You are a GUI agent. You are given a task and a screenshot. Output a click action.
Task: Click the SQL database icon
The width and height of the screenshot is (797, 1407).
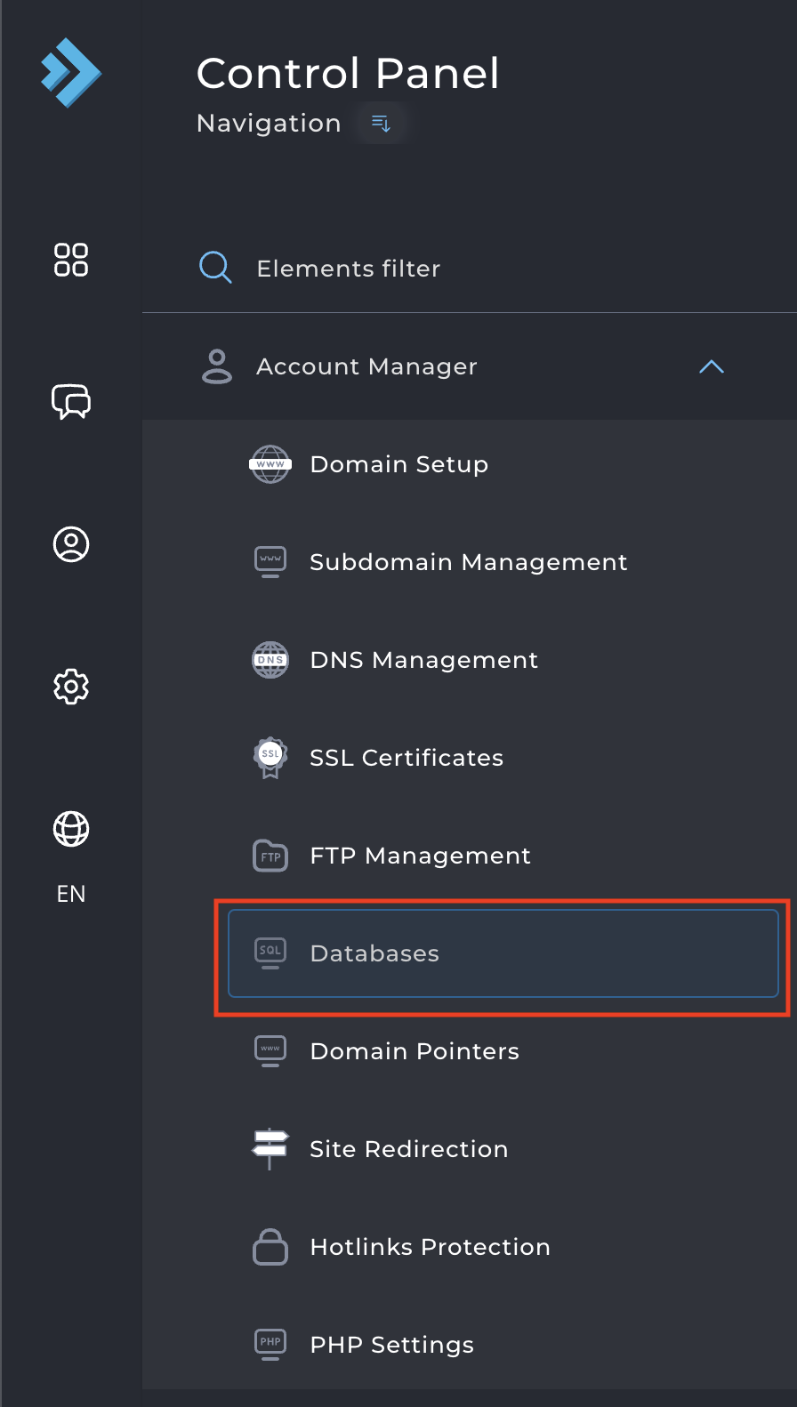click(x=270, y=953)
